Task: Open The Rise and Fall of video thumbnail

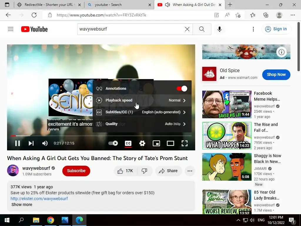Action: [227, 136]
